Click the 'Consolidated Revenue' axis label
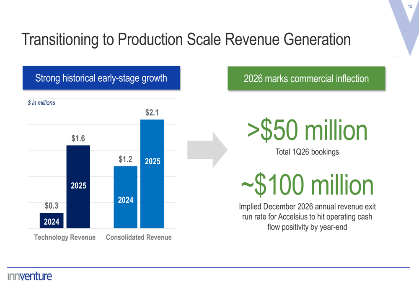The image size is (419, 287). pos(139,237)
